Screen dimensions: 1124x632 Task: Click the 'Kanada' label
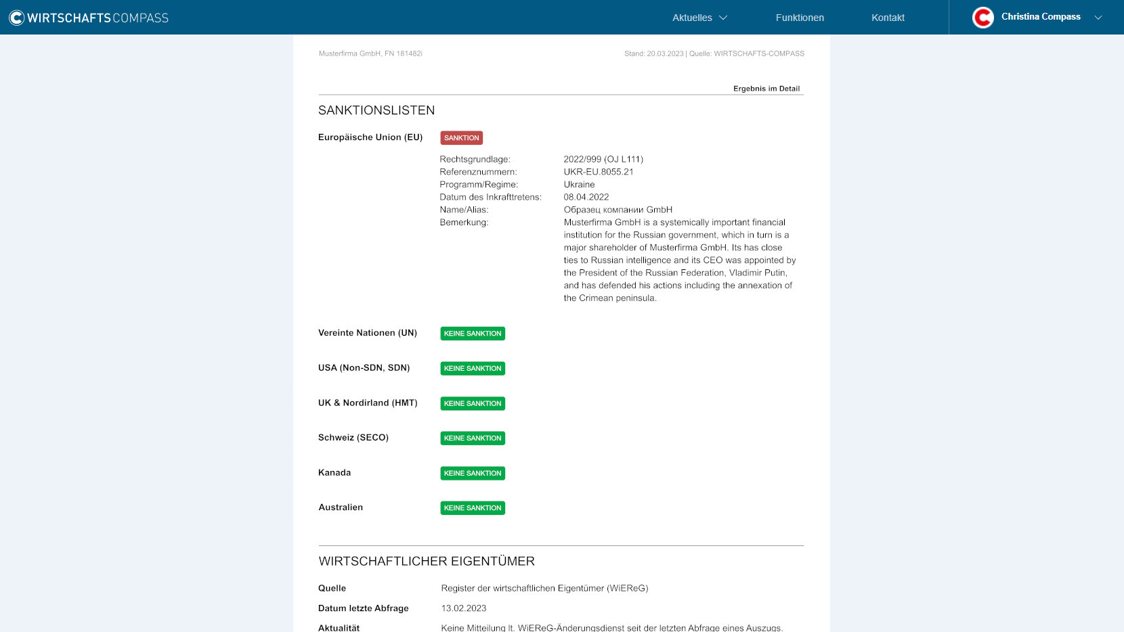click(334, 473)
